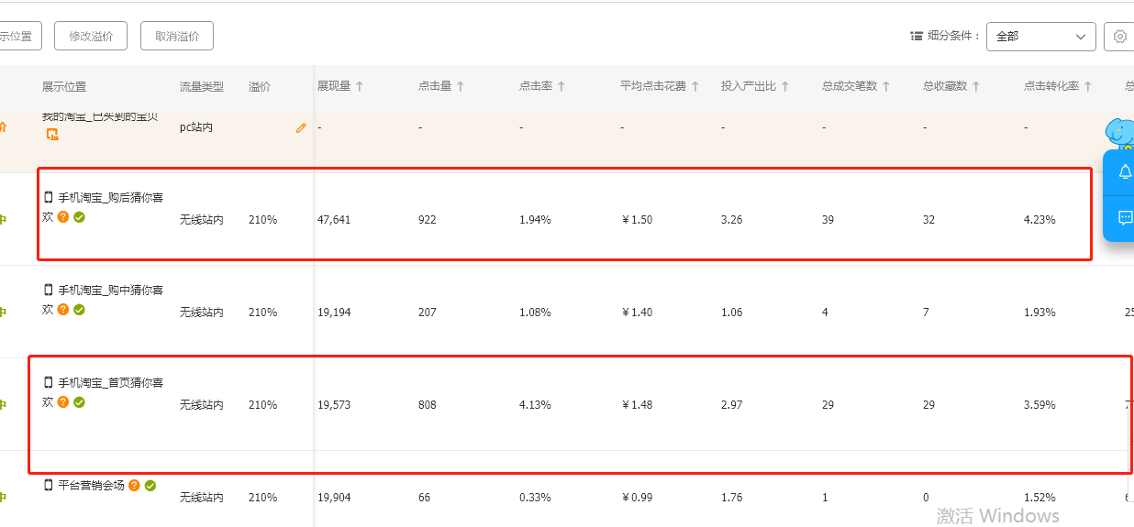The height and width of the screenshot is (527, 1134).
Task: Click impressions value 19,194
Action: (334, 313)
